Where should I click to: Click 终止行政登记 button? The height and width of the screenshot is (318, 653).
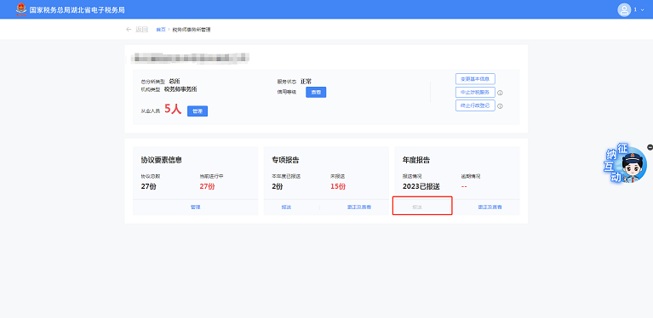click(475, 105)
